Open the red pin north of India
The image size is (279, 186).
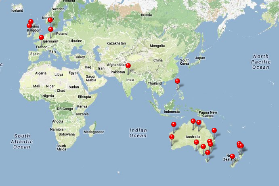click(128, 66)
